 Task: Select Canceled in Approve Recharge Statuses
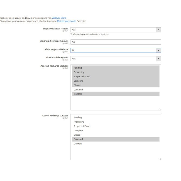point(116,90)
